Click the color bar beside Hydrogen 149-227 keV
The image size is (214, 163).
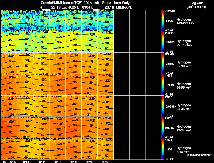tap(163, 21)
